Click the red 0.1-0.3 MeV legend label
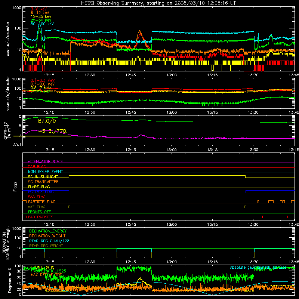 coord(43,80)
